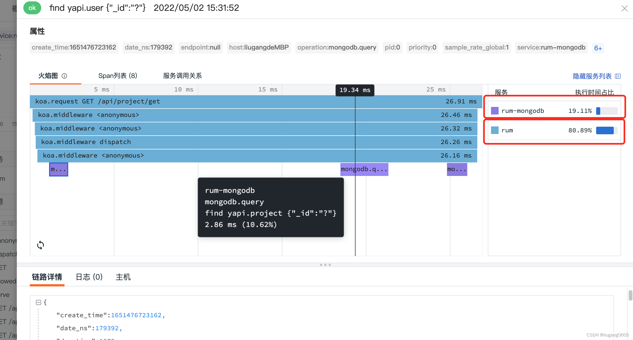Collapse the JSON root object toggle
The width and height of the screenshot is (633, 340).
point(38,302)
